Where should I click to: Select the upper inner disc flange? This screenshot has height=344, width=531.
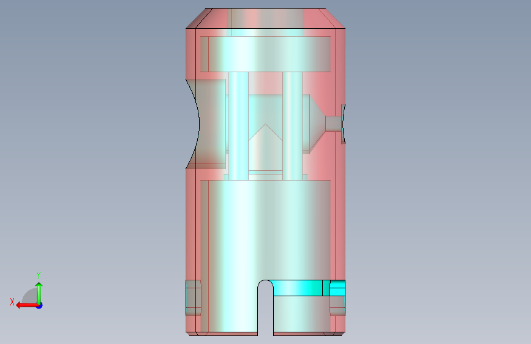[x=266, y=54]
